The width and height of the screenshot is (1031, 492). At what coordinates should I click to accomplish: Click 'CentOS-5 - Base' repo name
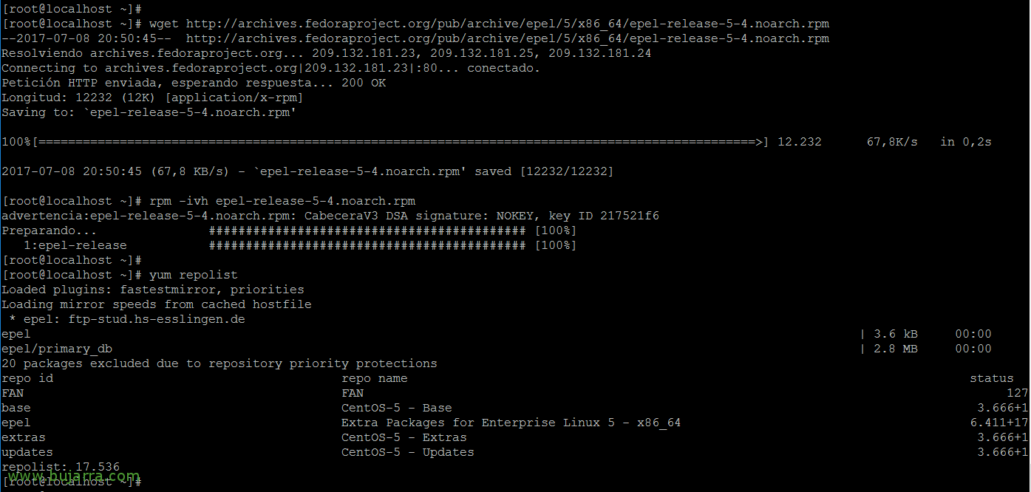[397, 408]
